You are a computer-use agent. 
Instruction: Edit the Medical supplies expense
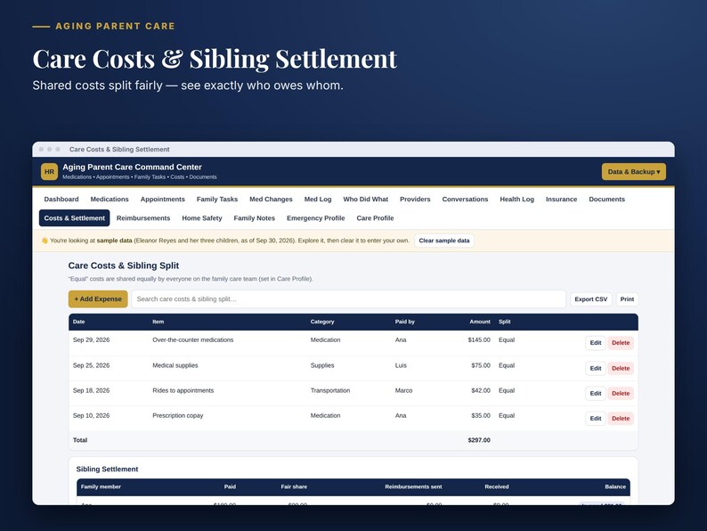(x=596, y=368)
